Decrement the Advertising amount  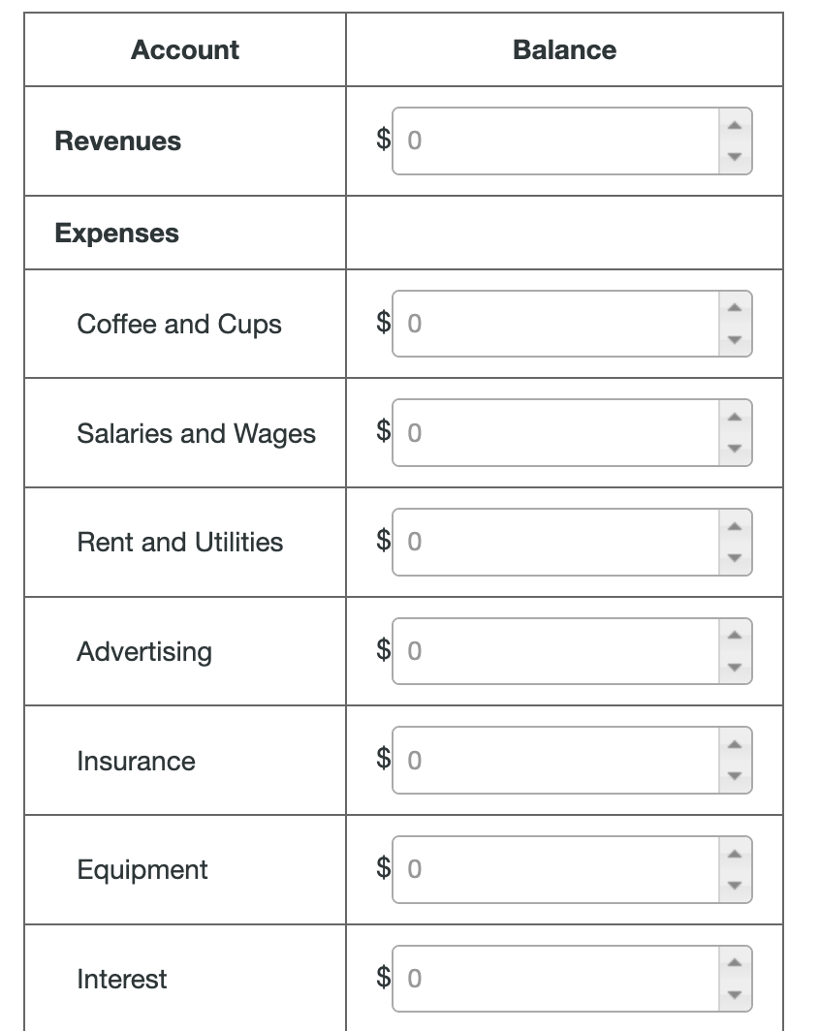[x=735, y=669]
